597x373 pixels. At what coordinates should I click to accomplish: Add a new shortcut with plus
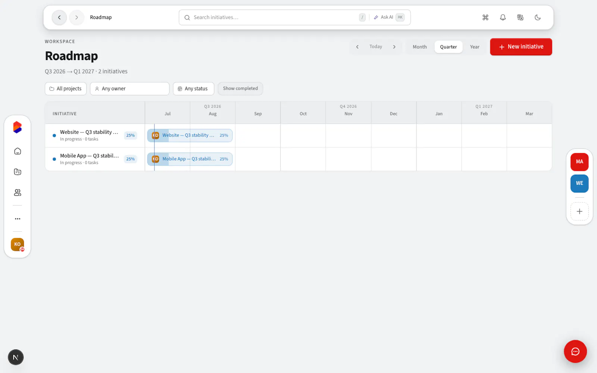pyautogui.click(x=579, y=211)
